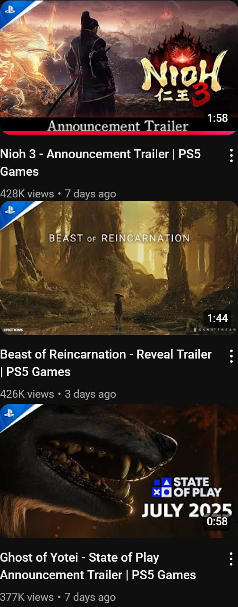Screen dimensions: 238x607
Task: Click the 1:44 duration badge
Action: (x=217, y=318)
